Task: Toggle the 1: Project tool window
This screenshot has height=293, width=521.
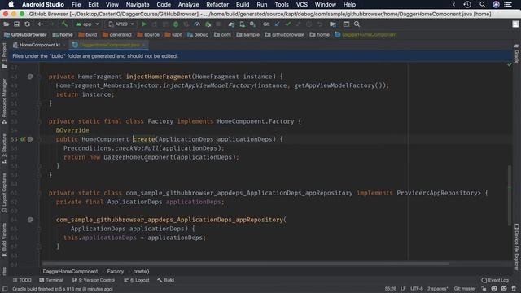Action: 4,55
